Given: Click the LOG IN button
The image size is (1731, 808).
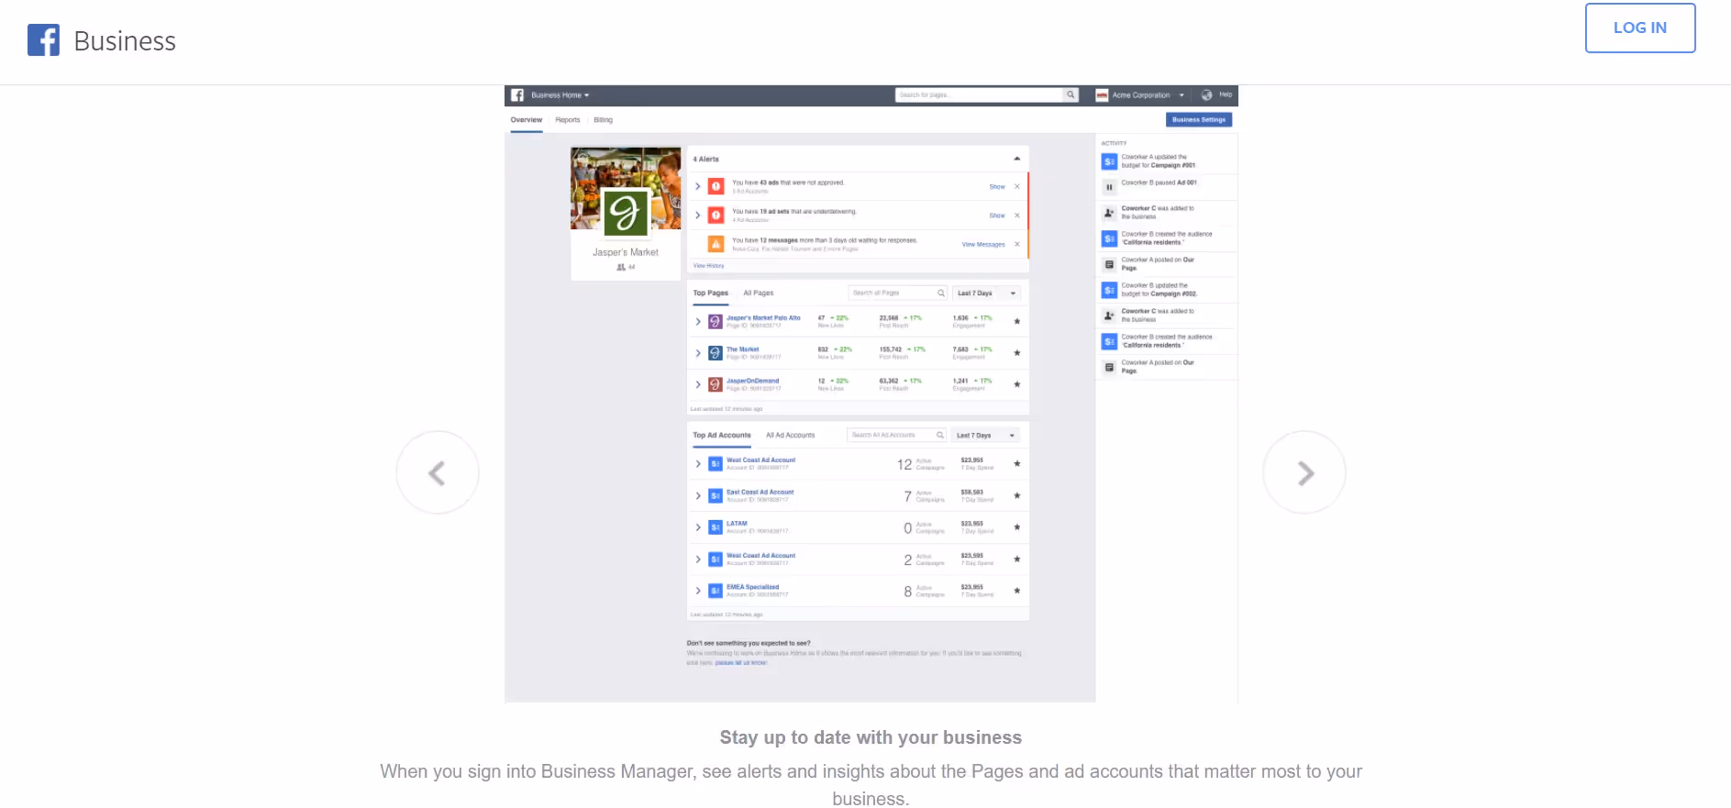Looking at the screenshot, I should (1640, 28).
